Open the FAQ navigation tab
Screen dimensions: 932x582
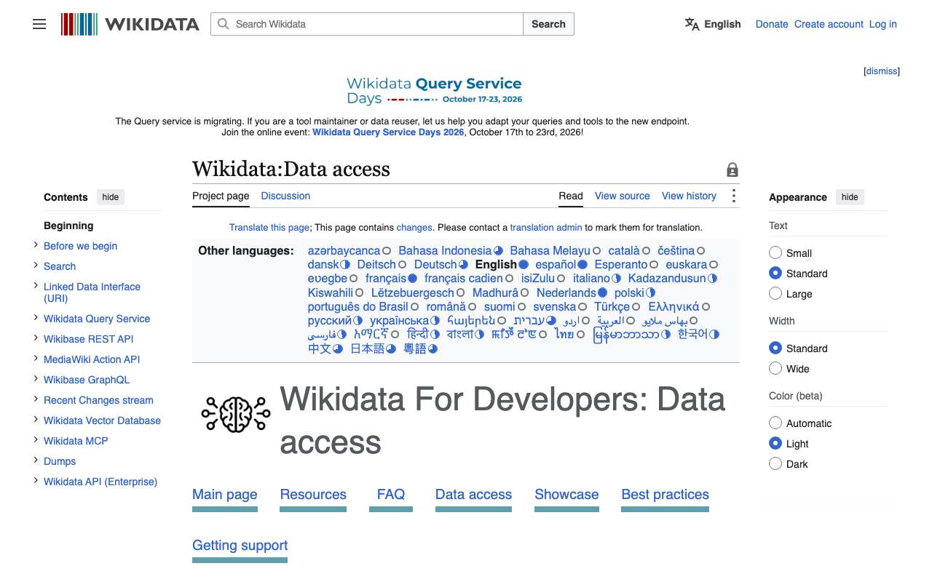click(x=391, y=495)
